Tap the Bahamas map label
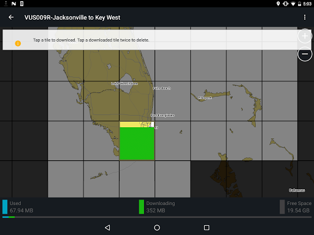Image resolution: width=314 pixels, height=235 pixels. tap(297, 190)
